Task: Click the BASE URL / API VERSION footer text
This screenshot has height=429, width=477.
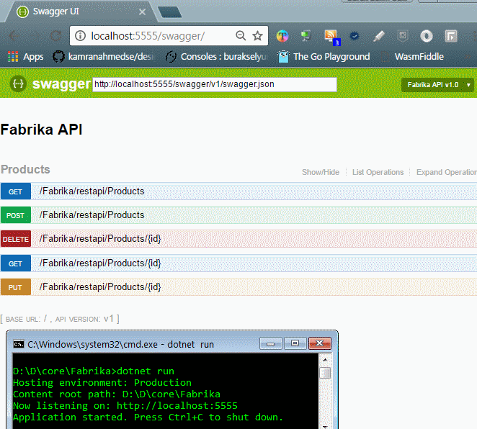Action: [60, 319]
